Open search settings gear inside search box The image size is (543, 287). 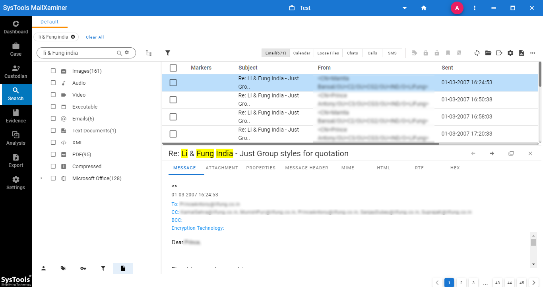(127, 52)
